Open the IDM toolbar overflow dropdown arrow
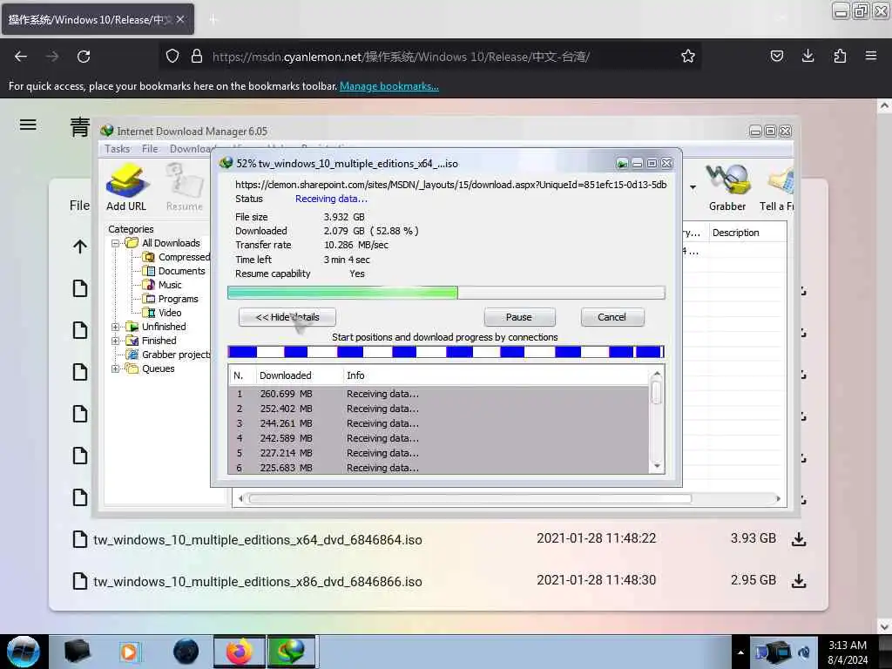The width and height of the screenshot is (892, 669). pos(693,187)
